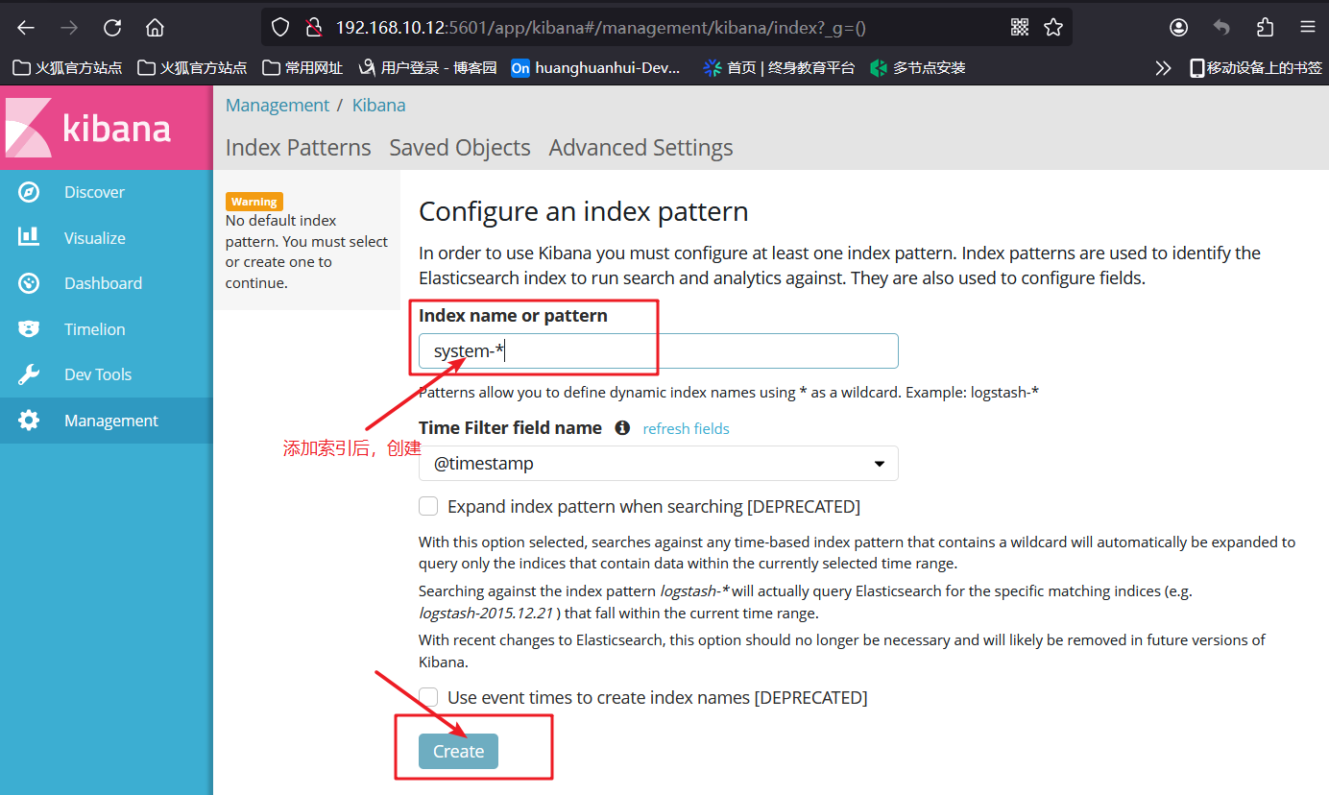Click the Time Filter field name label
This screenshot has height=795, width=1329.
(x=510, y=428)
